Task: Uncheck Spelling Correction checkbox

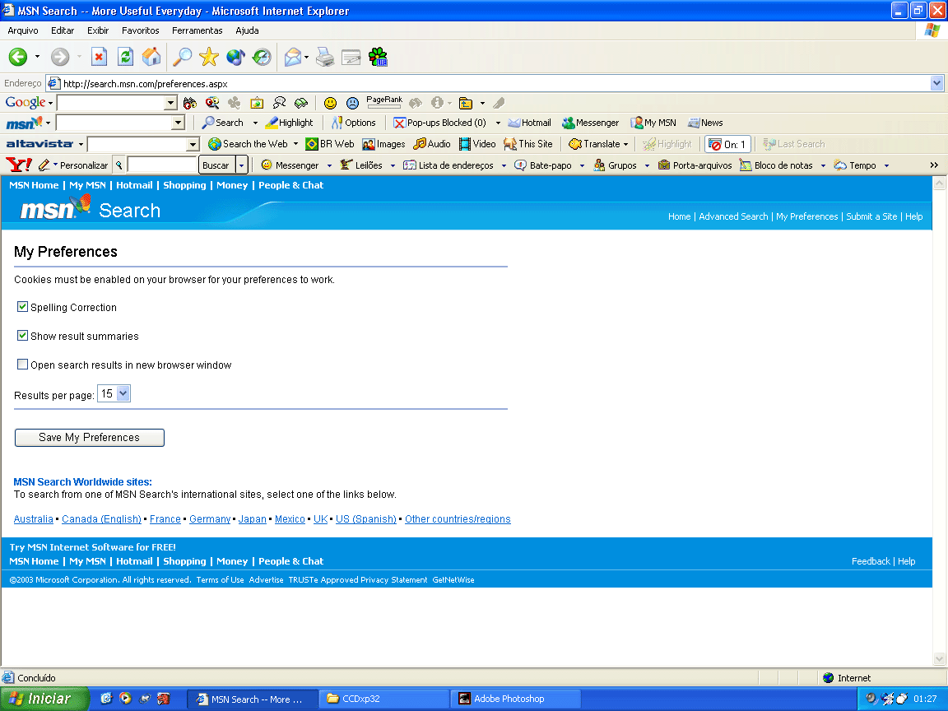Action: 22,306
